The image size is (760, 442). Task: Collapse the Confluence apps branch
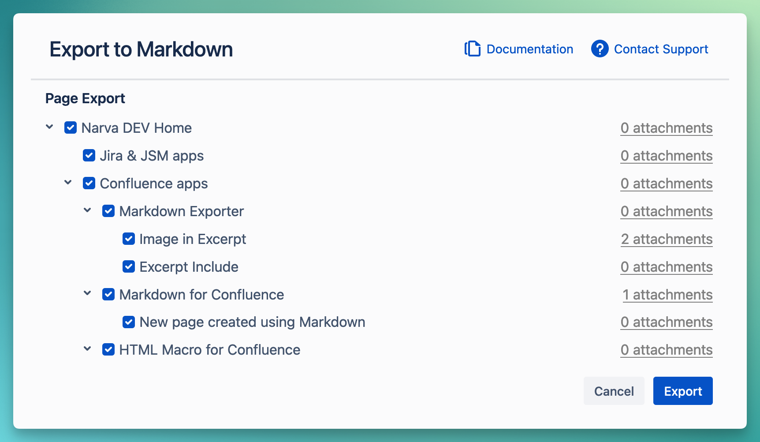point(68,183)
